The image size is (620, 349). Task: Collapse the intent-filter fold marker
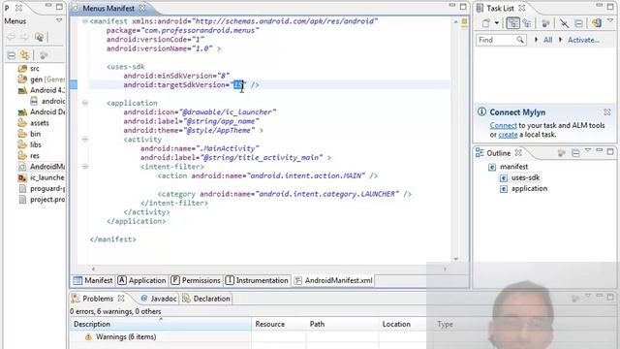[85, 167]
